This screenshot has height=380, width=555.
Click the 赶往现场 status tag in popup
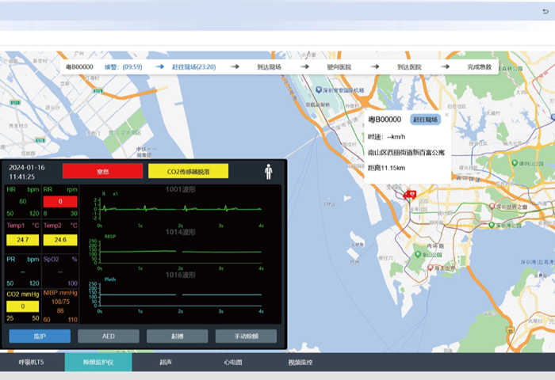coord(424,120)
